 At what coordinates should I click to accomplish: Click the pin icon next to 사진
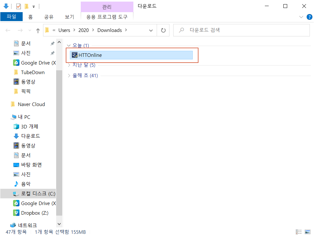(x=52, y=53)
